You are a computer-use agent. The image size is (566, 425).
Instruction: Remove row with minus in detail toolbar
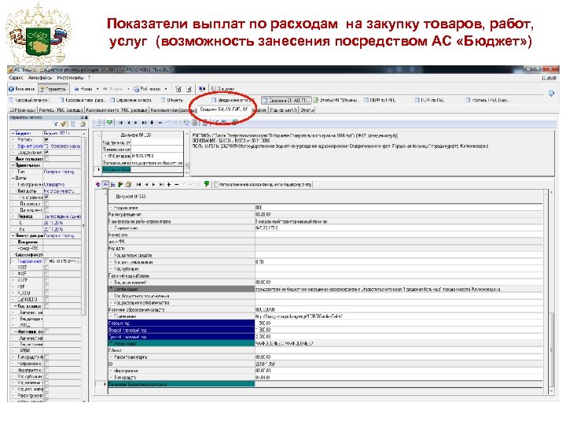point(177,185)
